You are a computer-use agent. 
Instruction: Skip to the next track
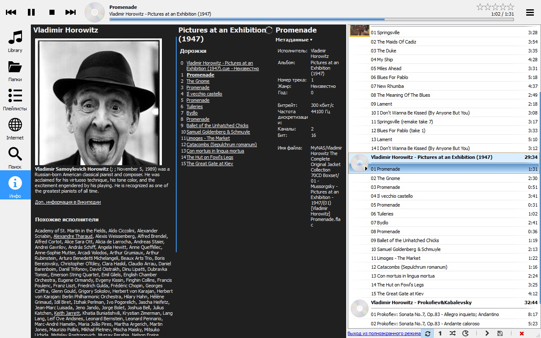tap(71, 12)
